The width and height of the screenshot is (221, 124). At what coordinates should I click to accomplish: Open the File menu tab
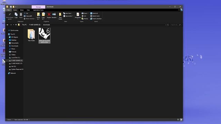tap(8, 10)
